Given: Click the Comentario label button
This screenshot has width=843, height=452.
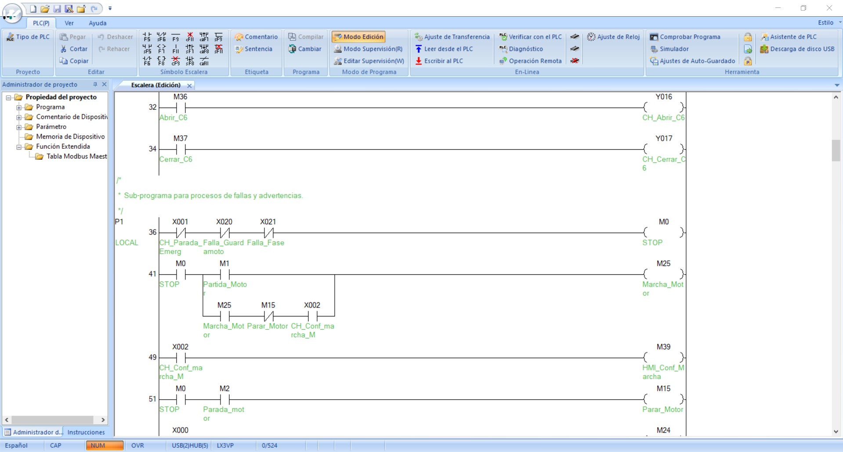Looking at the screenshot, I should pos(256,37).
